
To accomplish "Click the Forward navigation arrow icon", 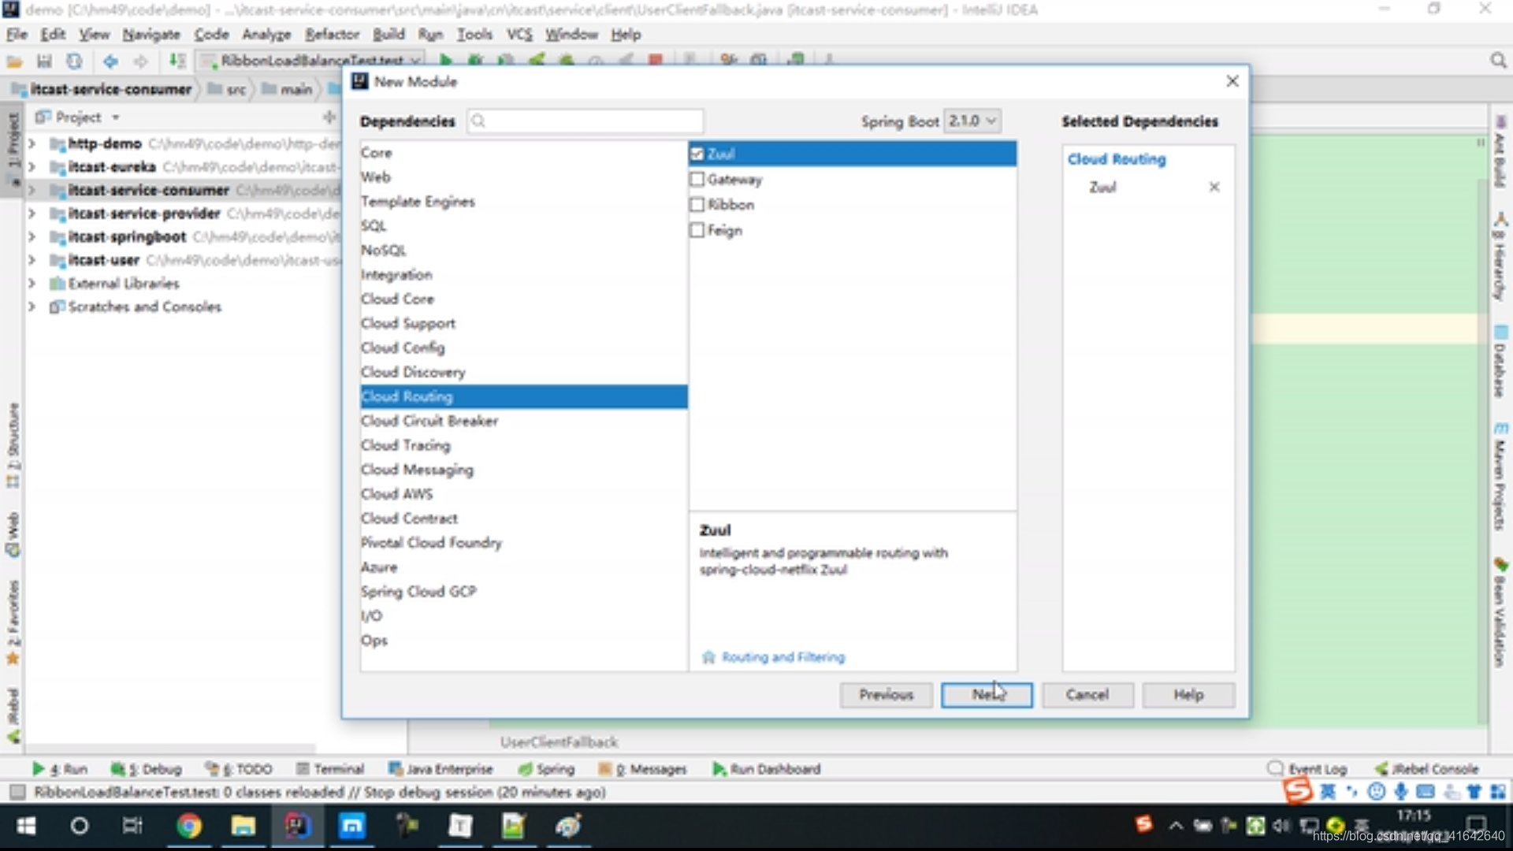I will coord(140,61).
